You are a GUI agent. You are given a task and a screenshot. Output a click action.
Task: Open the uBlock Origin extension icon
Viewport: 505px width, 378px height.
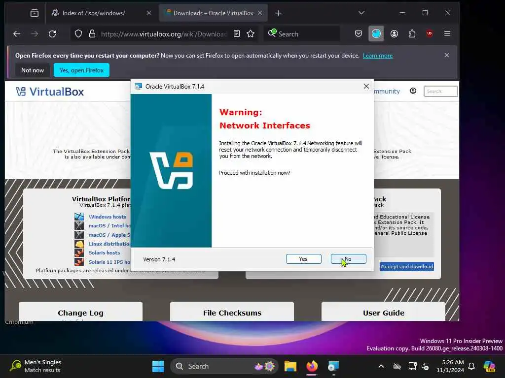tap(430, 34)
